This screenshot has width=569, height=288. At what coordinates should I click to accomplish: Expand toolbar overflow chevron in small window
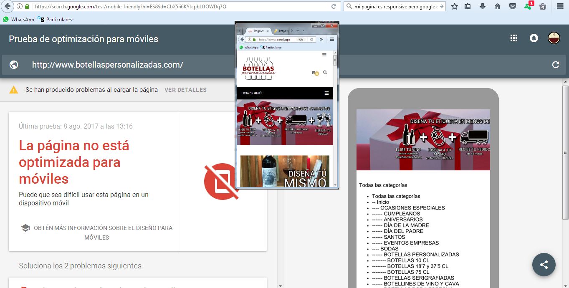[321, 39]
